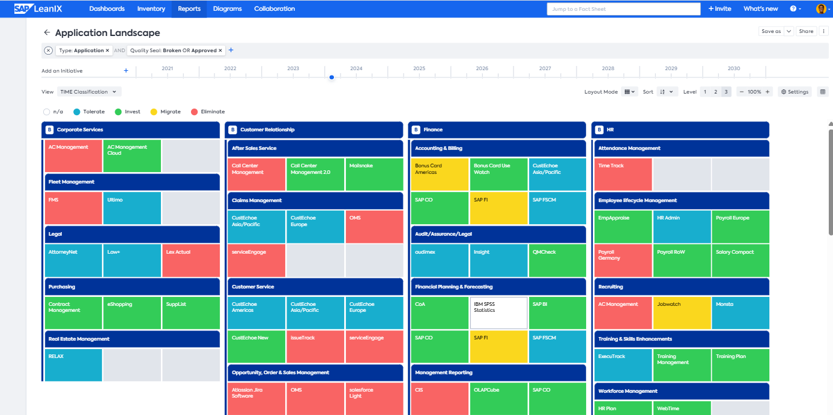
Task: Open the Jobwatch tile
Action: (x=682, y=312)
